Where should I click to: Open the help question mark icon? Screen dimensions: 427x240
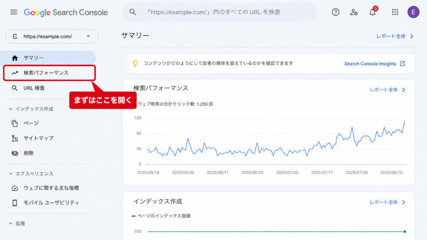[x=336, y=12]
